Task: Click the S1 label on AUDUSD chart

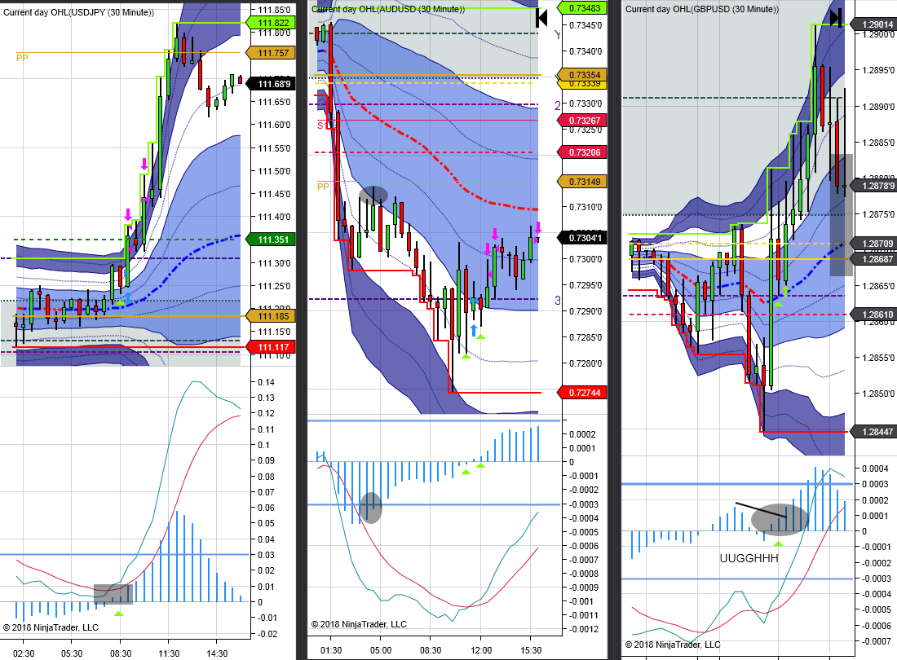Action: click(x=323, y=125)
